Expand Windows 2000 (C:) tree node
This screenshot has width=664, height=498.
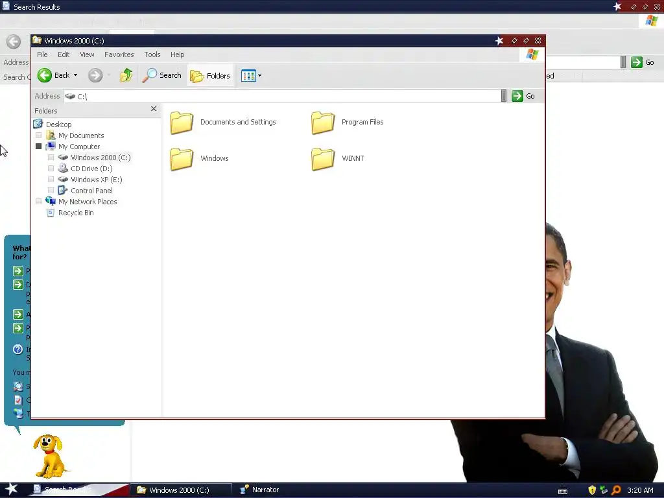pos(51,158)
